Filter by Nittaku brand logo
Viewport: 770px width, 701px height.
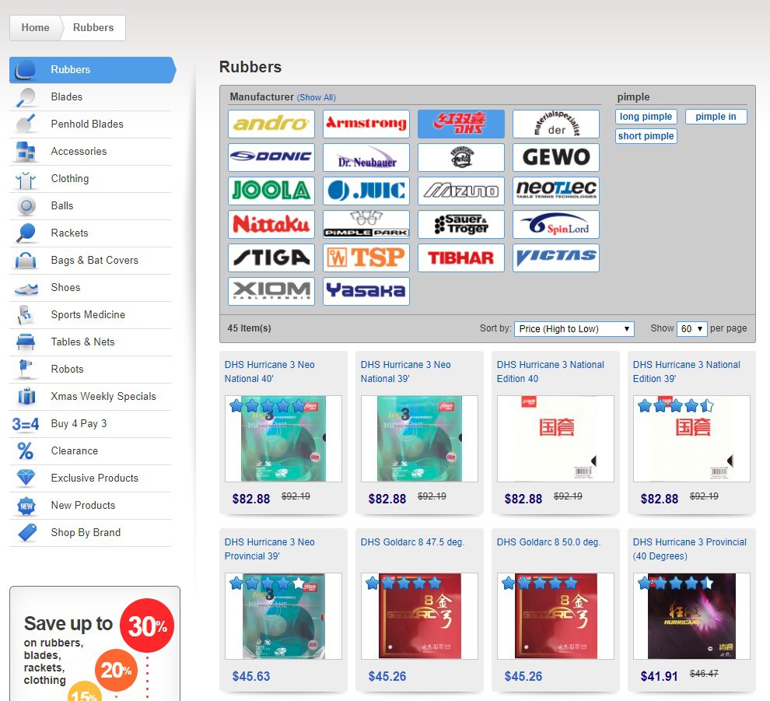(x=271, y=224)
